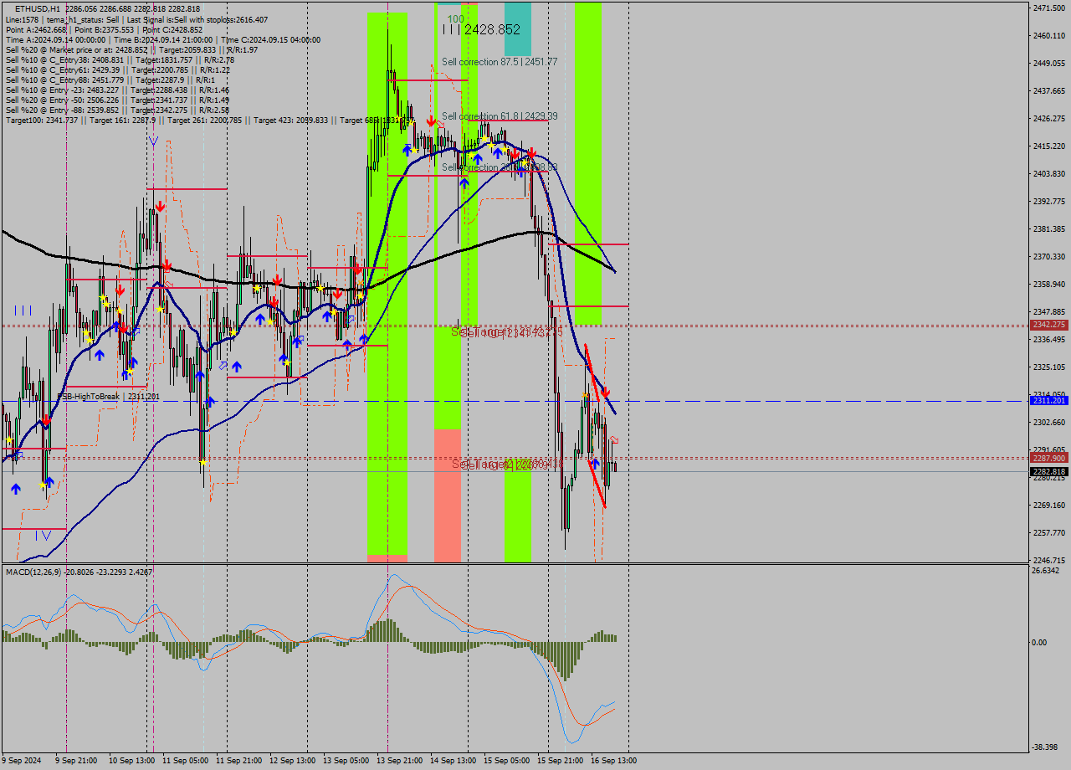Select the red sell arrow above the 2428.852 label
This screenshot has width=1071, height=770.
[x=431, y=120]
